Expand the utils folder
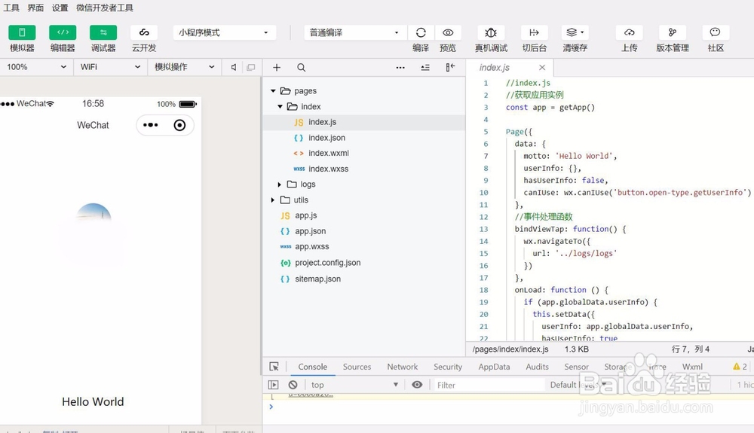This screenshot has width=754, height=433. pos(273,200)
